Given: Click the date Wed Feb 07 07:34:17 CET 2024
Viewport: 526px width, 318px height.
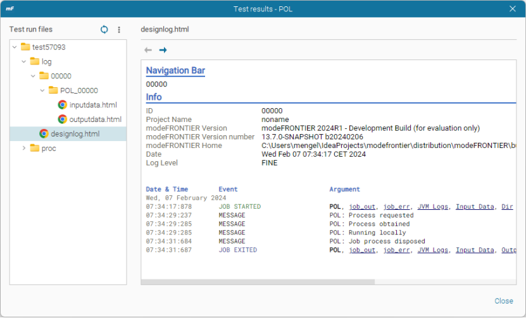Looking at the screenshot, I should (314, 154).
